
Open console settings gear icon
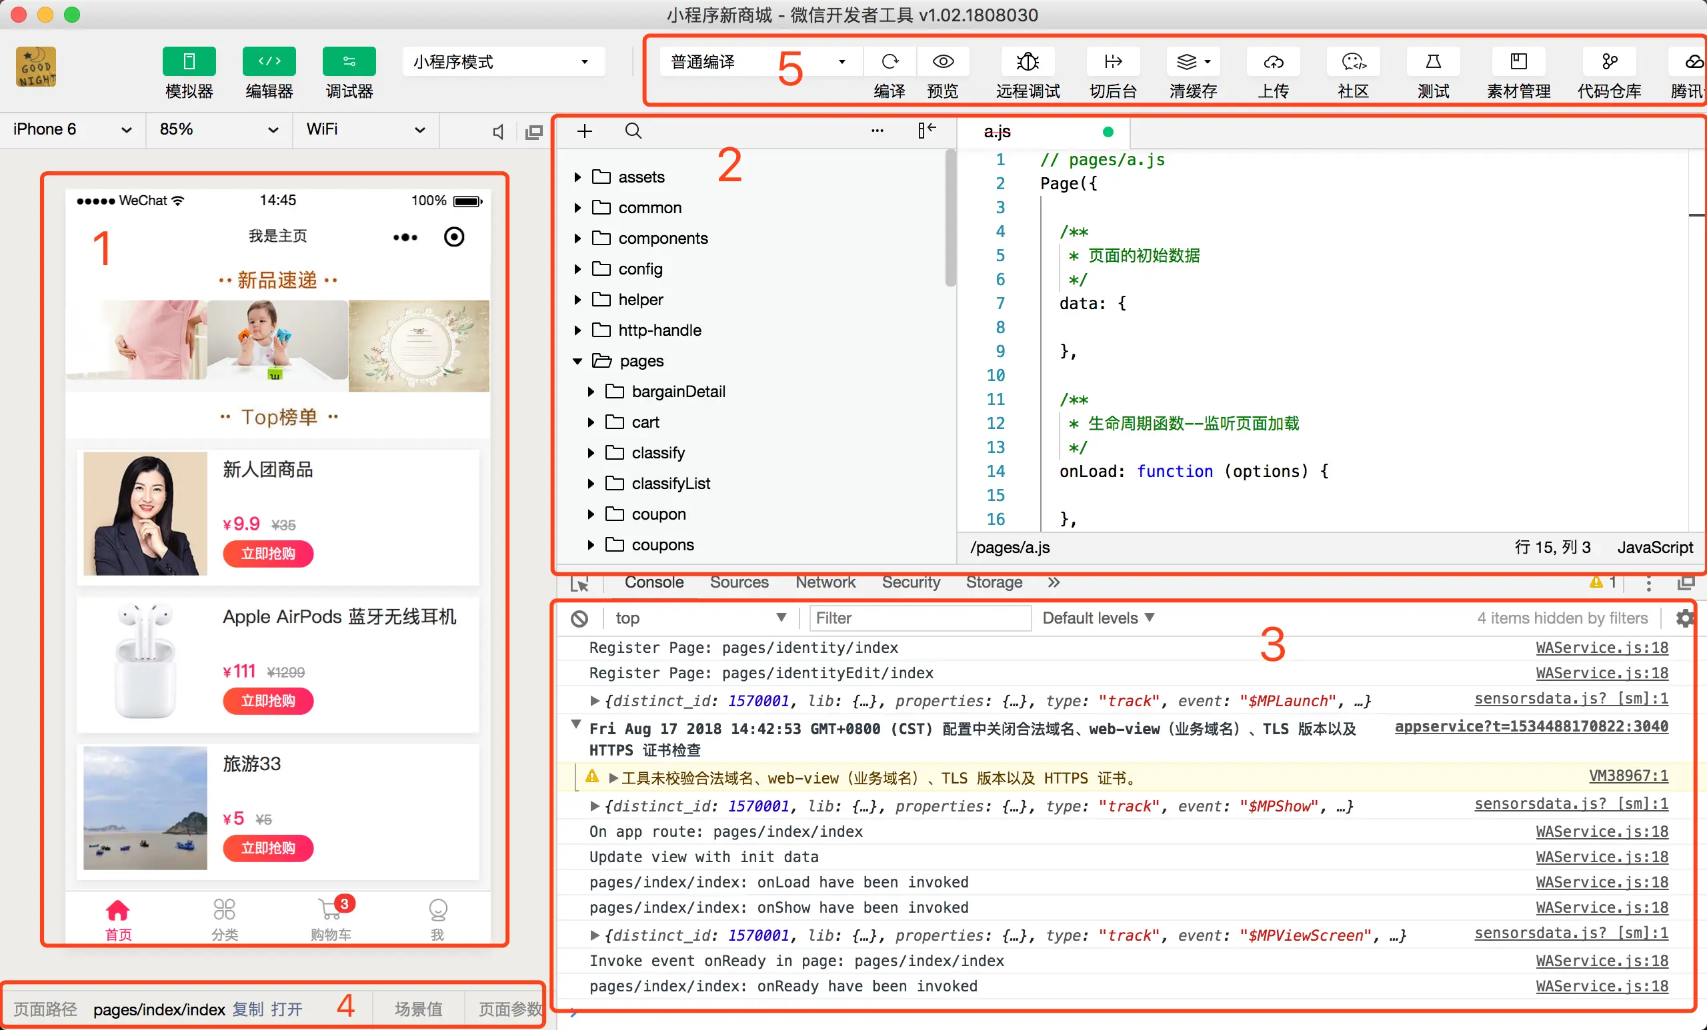1684,618
